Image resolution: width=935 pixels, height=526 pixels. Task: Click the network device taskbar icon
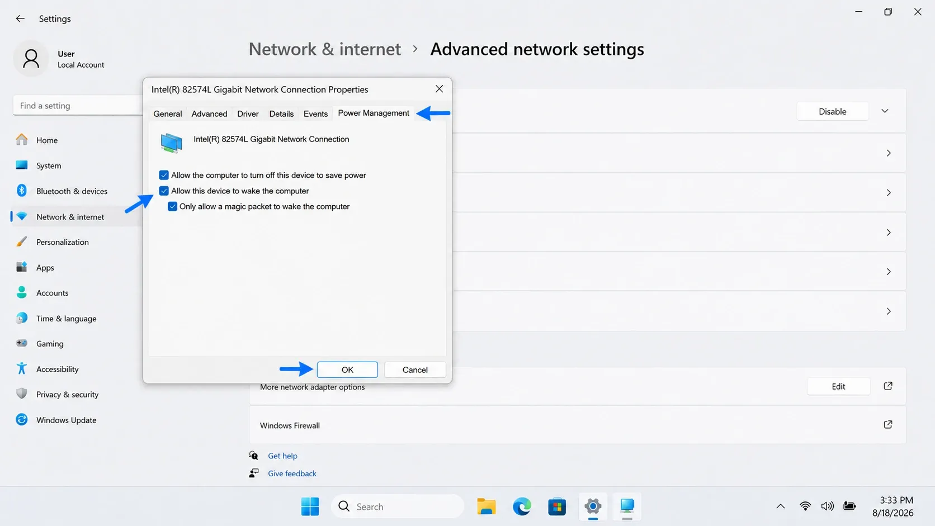[627, 506]
